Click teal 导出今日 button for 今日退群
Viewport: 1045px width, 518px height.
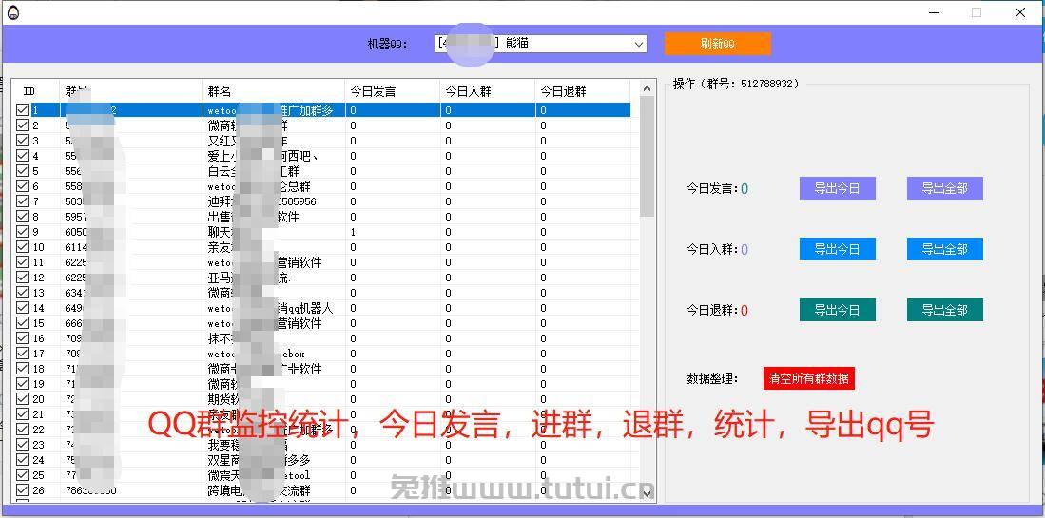pyautogui.click(x=837, y=310)
